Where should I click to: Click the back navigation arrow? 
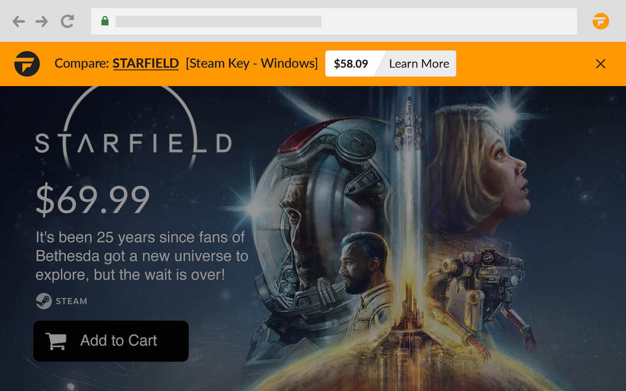[x=19, y=22]
